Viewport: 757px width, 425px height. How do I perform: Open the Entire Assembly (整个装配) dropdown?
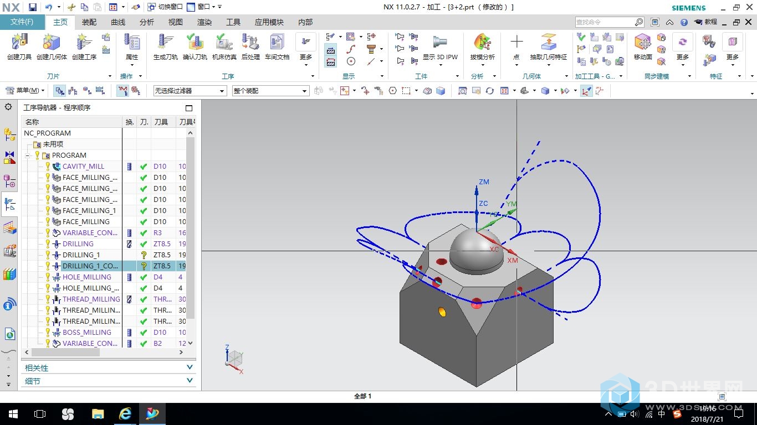coord(270,91)
